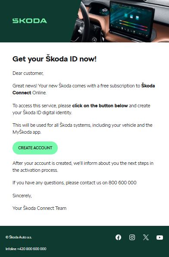Click the bold "Škoda Connect" text

84,89
